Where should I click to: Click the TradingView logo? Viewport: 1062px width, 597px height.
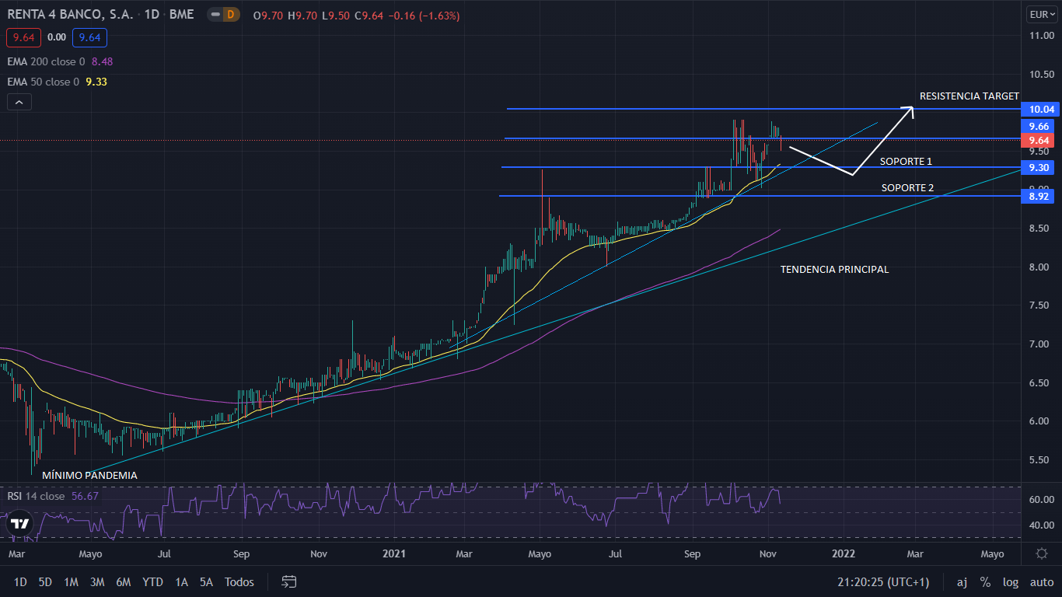click(20, 525)
